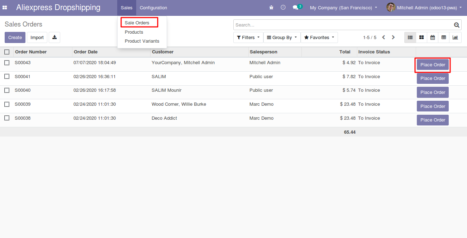Open the Mitchell Admin user menu
This screenshot has width=467, height=238.
424,8
